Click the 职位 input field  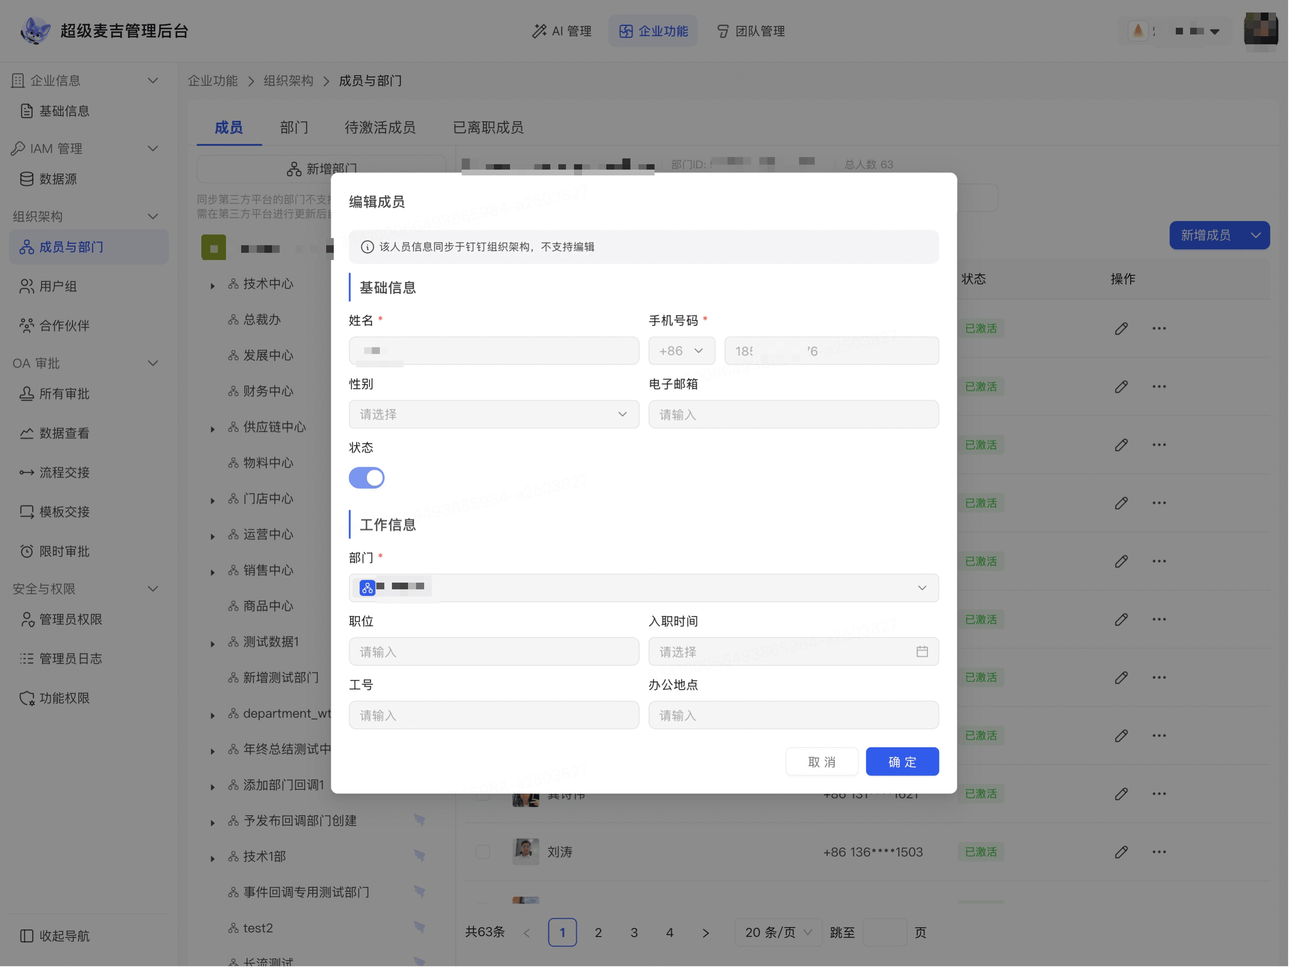click(494, 652)
